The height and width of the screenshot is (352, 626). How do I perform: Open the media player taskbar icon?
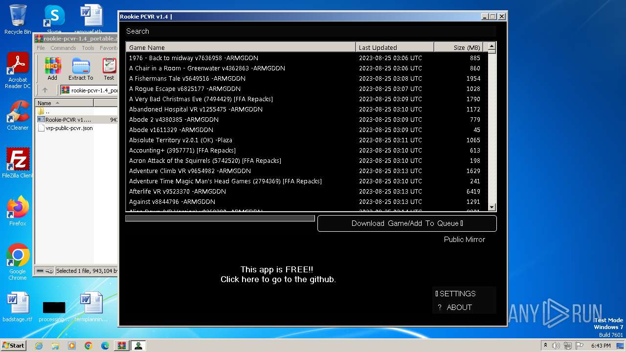click(72, 346)
